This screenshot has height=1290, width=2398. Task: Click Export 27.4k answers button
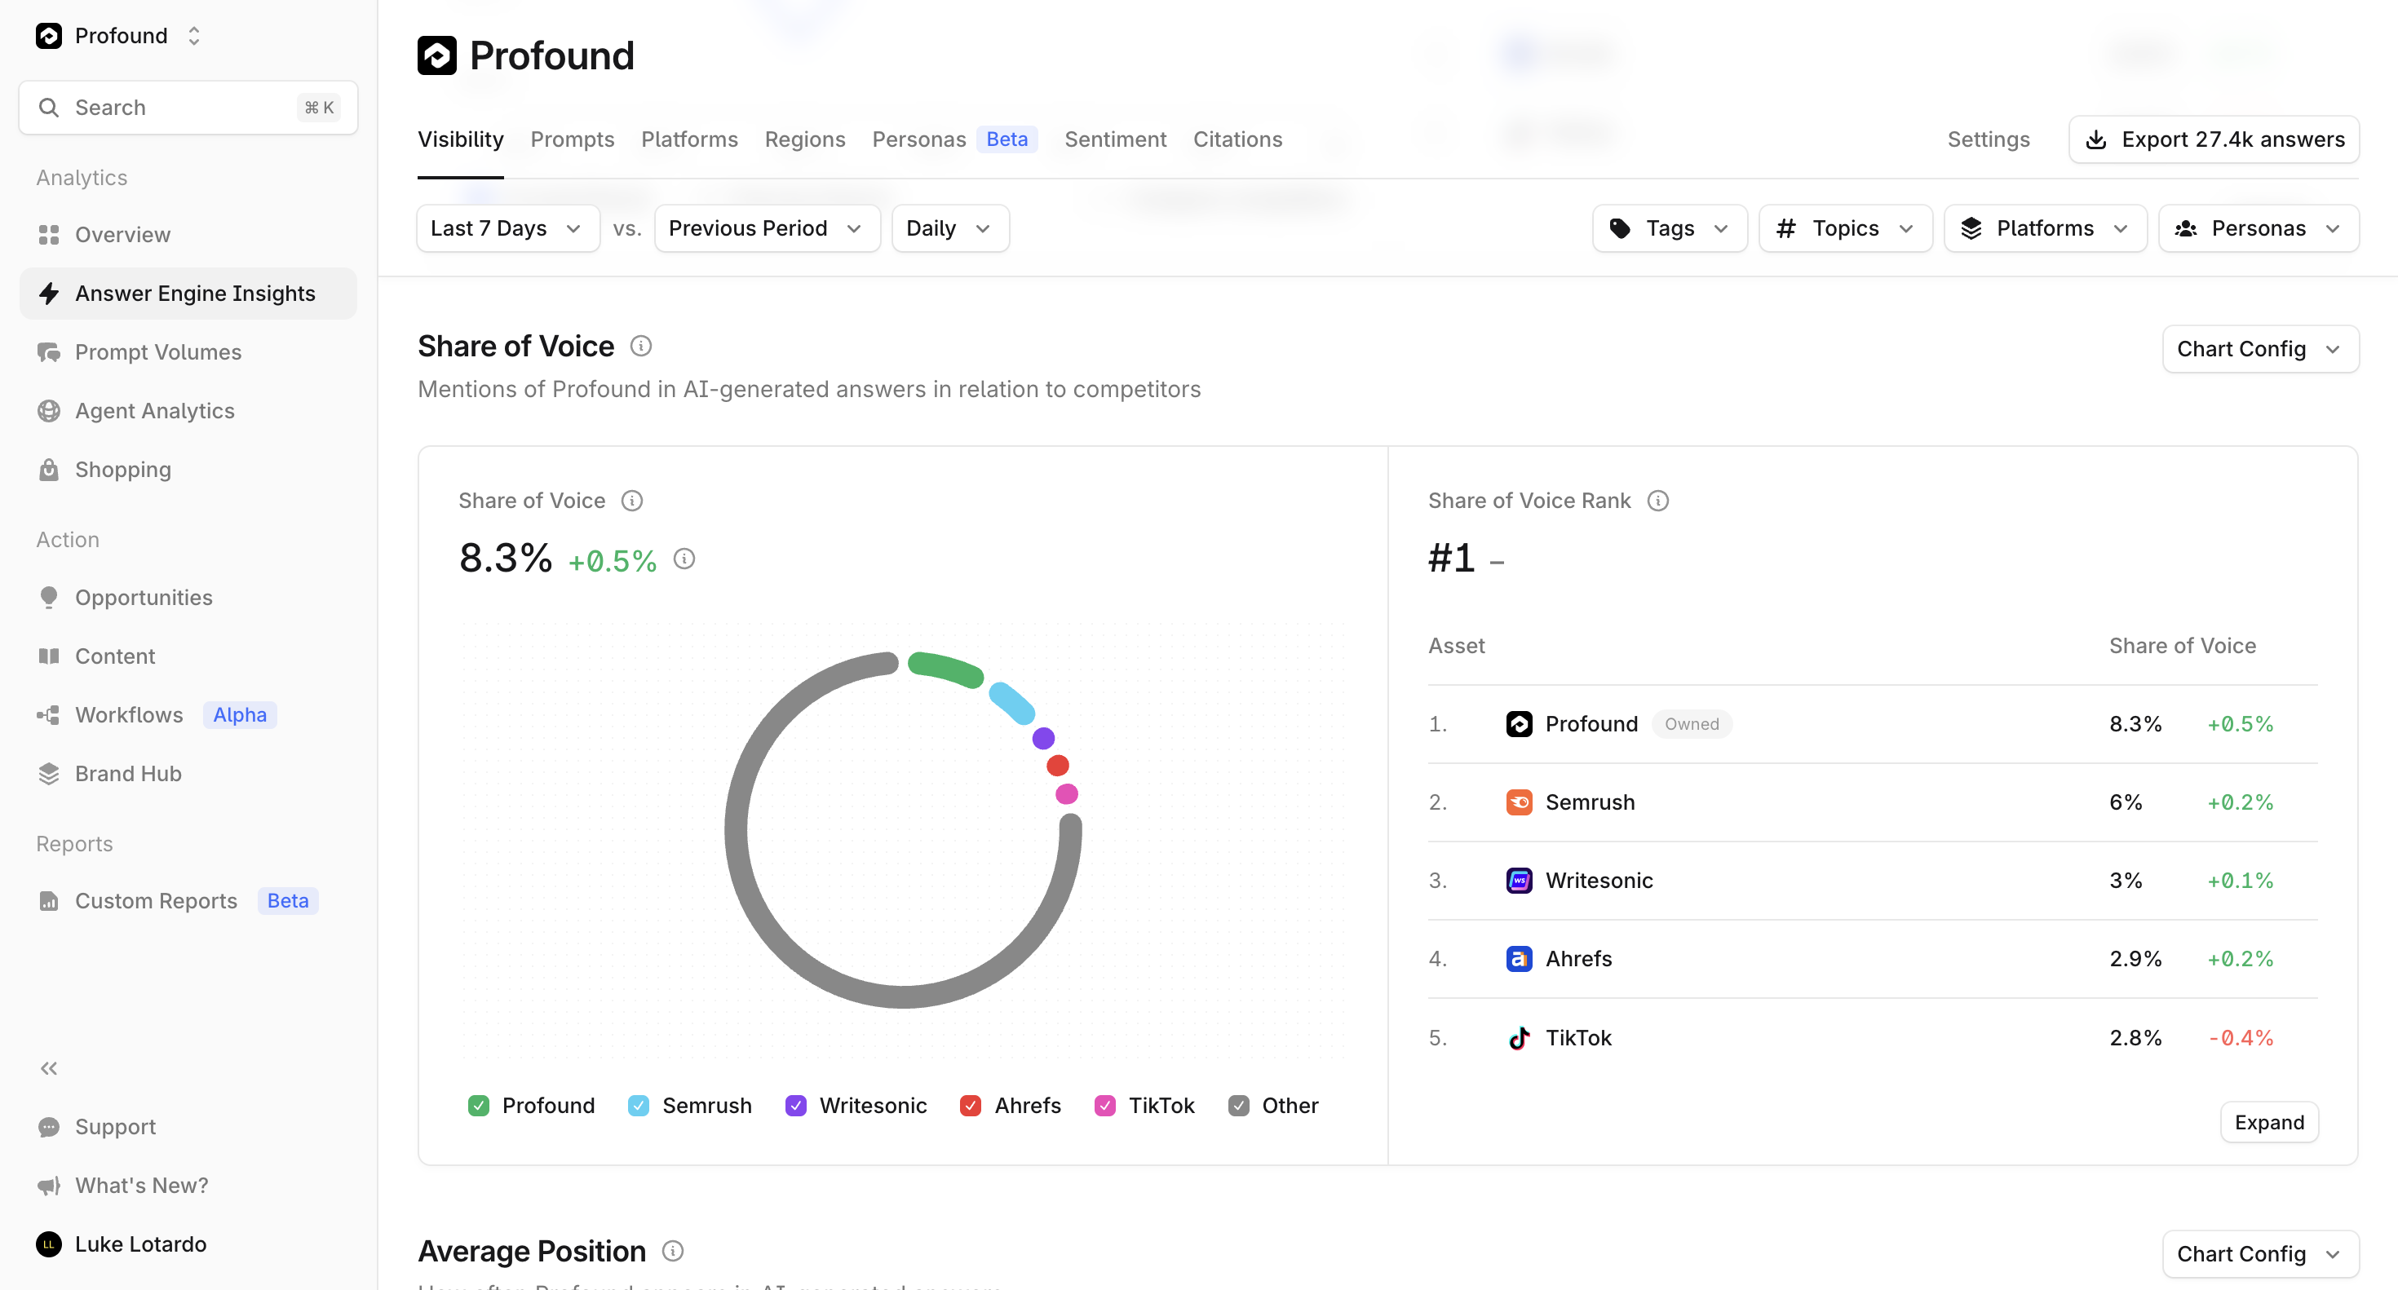pos(2214,139)
